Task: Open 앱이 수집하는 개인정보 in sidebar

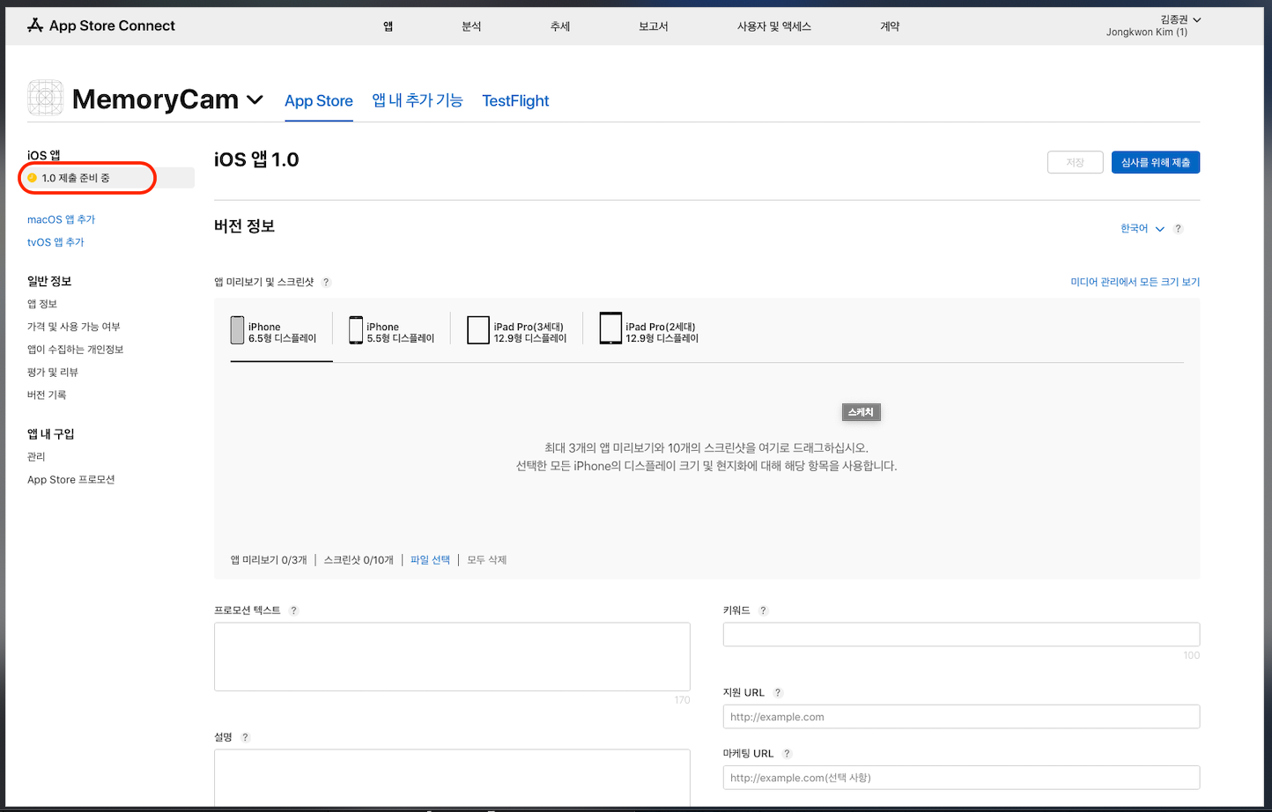Action: [75, 351]
